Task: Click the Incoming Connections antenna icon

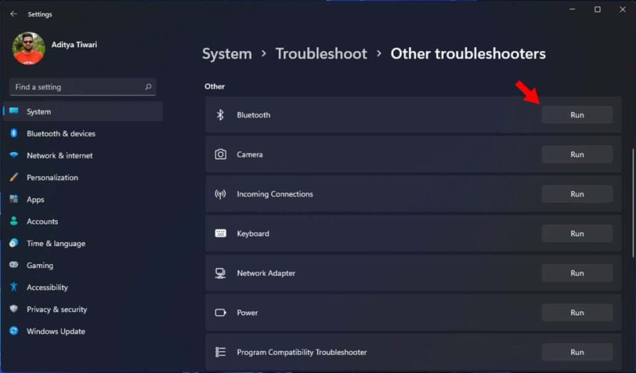Action: click(220, 193)
